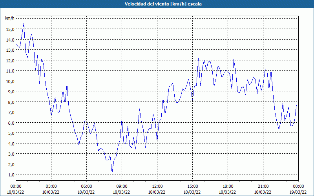Select the '21:00' x-axis time label
Viewport: 314px width, 196px height.
coord(263,187)
